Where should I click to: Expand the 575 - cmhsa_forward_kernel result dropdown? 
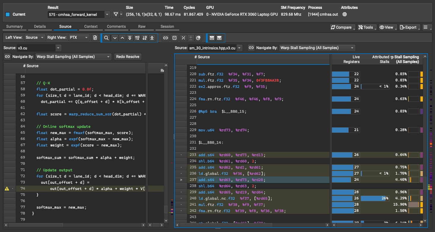tap(79, 14)
